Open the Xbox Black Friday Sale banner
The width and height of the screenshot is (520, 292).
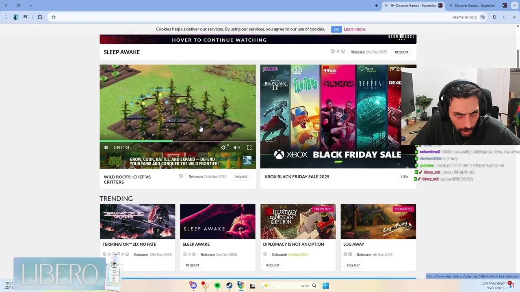338,116
